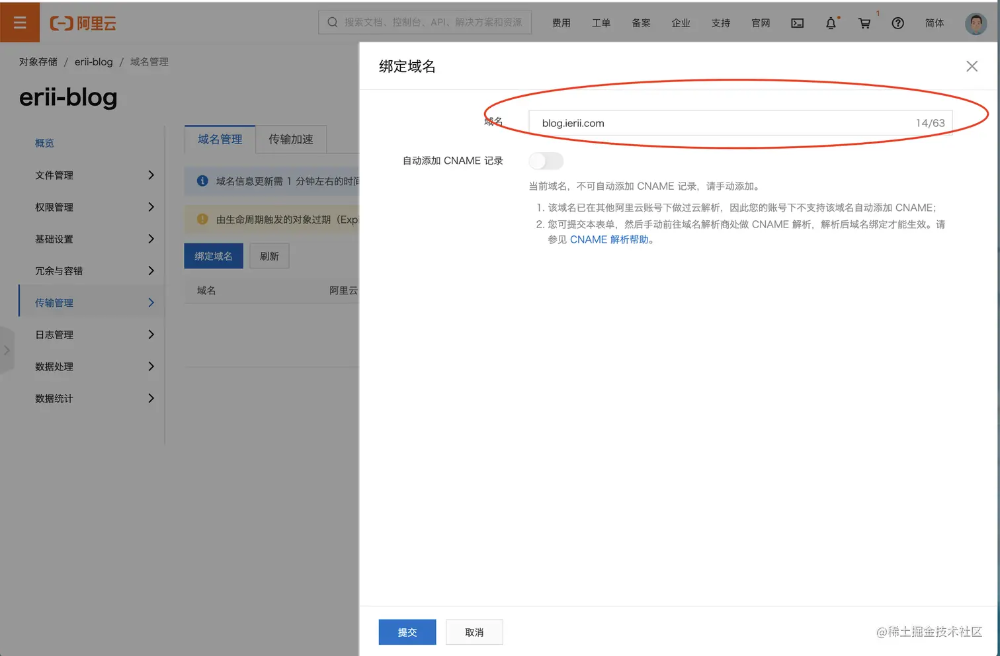The width and height of the screenshot is (1000, 656).
Task: Open the 工单 top menu
Action: [601, 23]
